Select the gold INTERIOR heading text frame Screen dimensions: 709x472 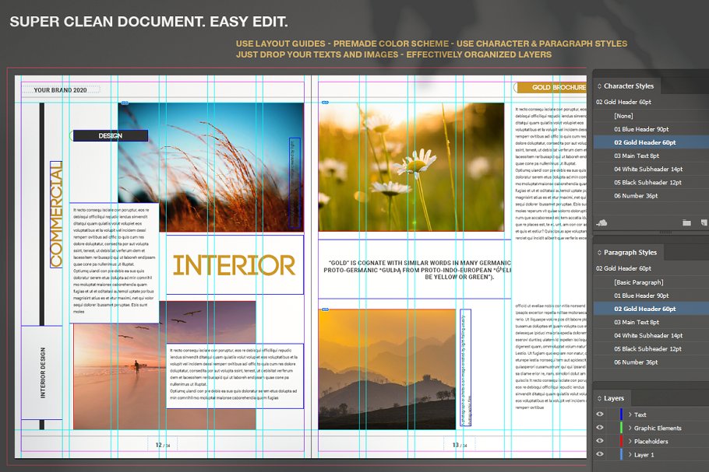tap(234, 265)
